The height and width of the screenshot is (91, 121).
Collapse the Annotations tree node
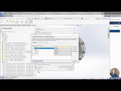1,36
